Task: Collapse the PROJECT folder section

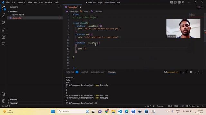Action: click(35, 11)
